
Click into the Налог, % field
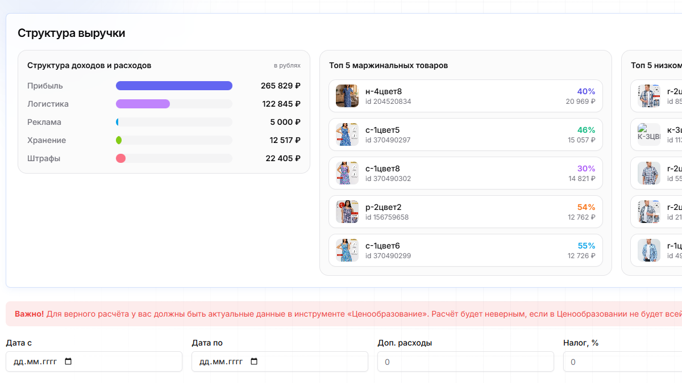(x=622, y=361)
